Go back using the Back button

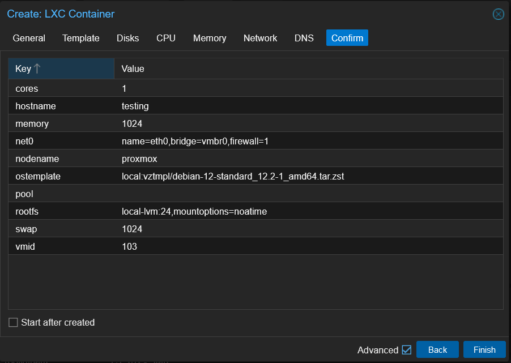click(x=437, y=349)
